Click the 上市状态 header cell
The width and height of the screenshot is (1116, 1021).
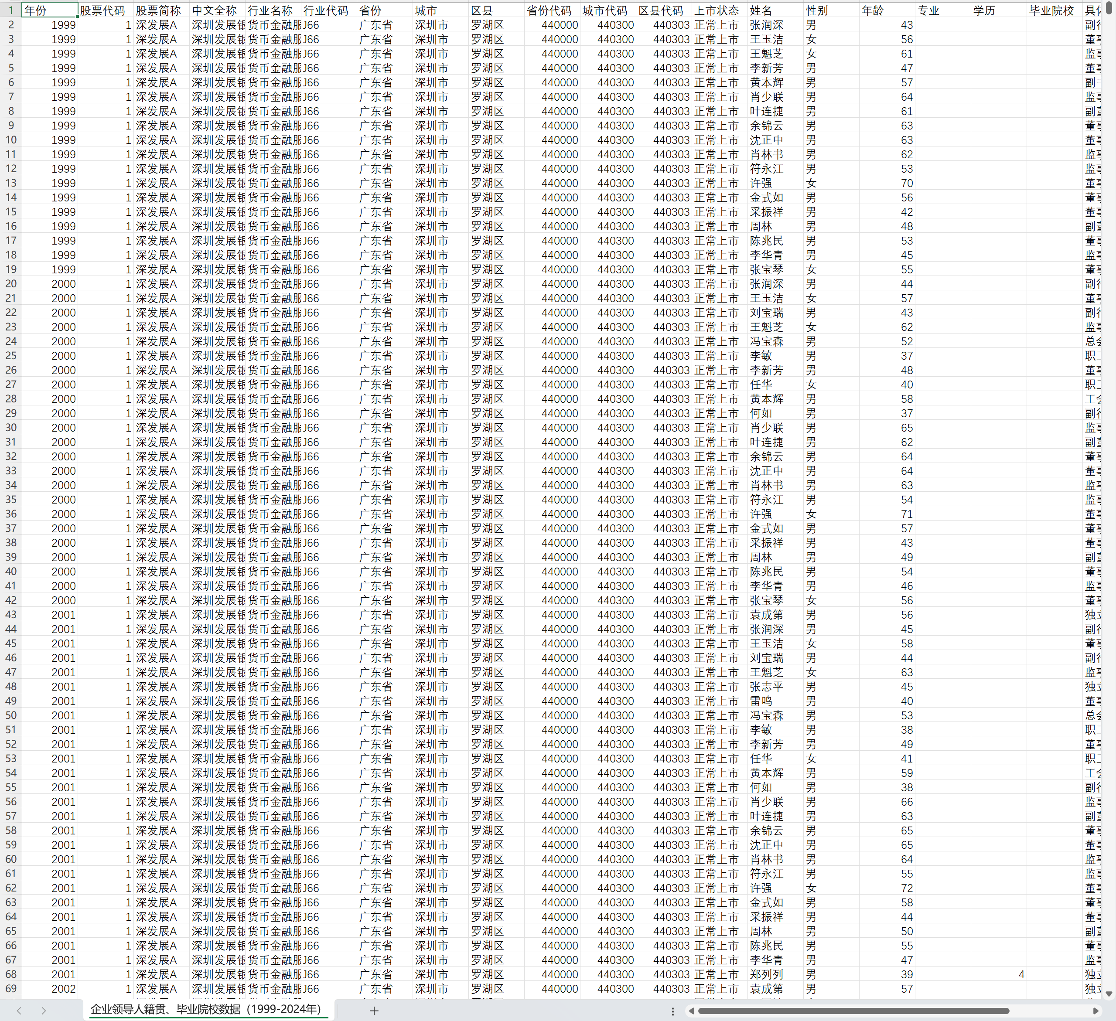pyautogui.click(x=719, y=10)
